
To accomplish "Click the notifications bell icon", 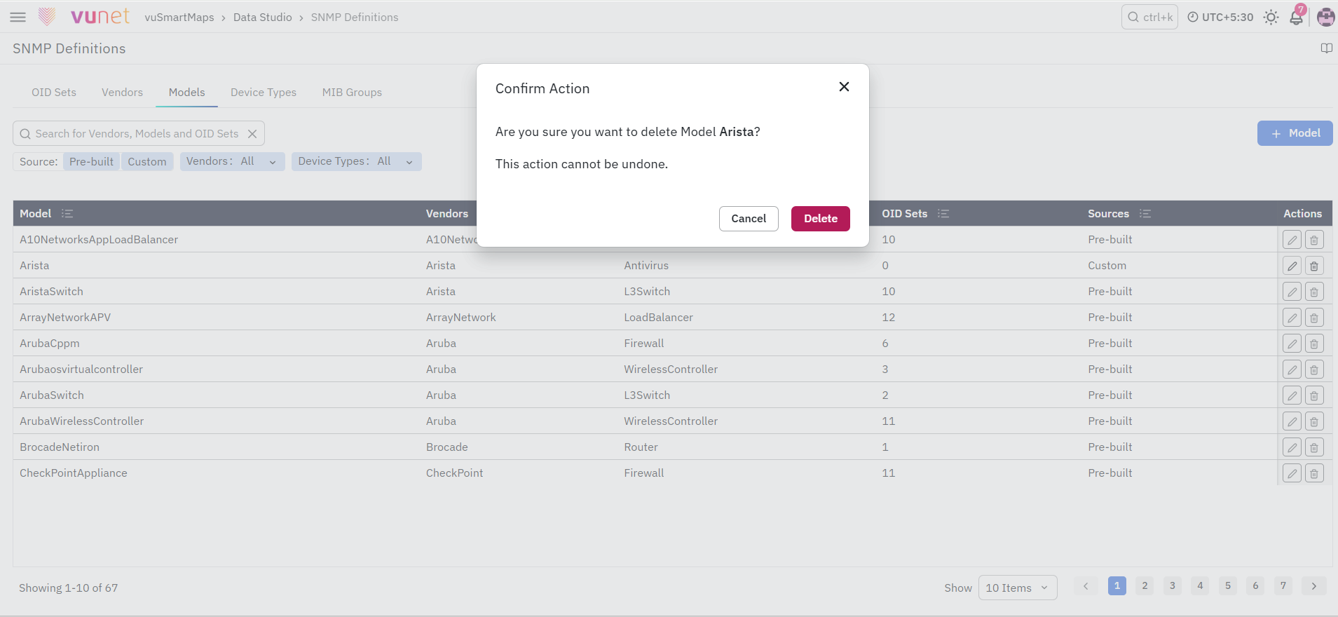I will [1296, 17].
